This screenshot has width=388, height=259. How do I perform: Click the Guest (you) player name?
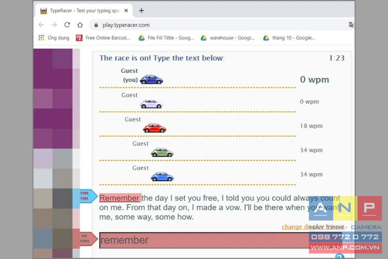pos(129,75)
